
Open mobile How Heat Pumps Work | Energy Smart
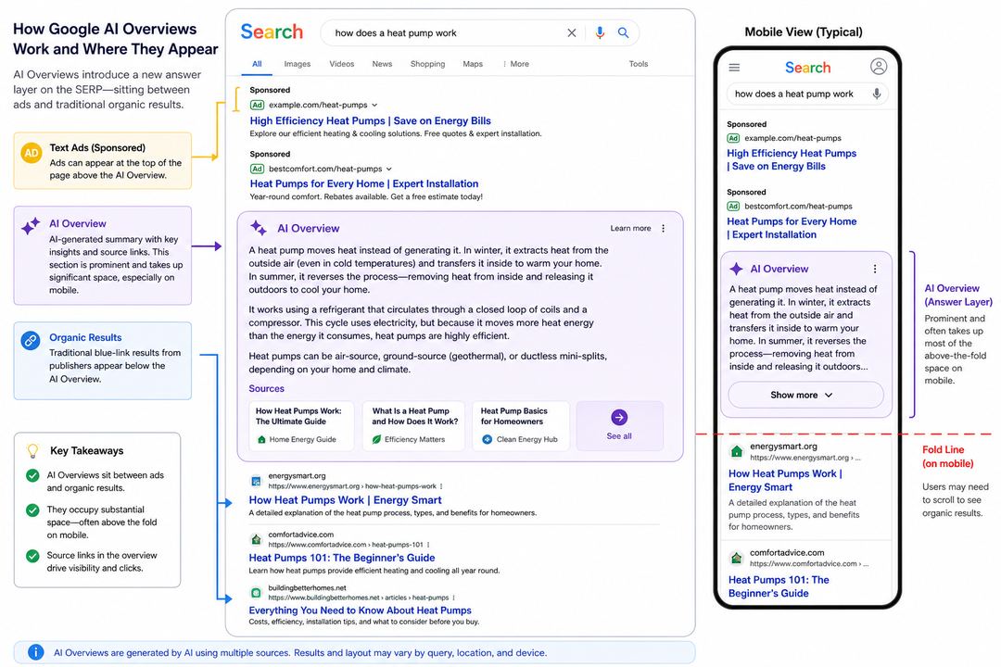(785, 480)
